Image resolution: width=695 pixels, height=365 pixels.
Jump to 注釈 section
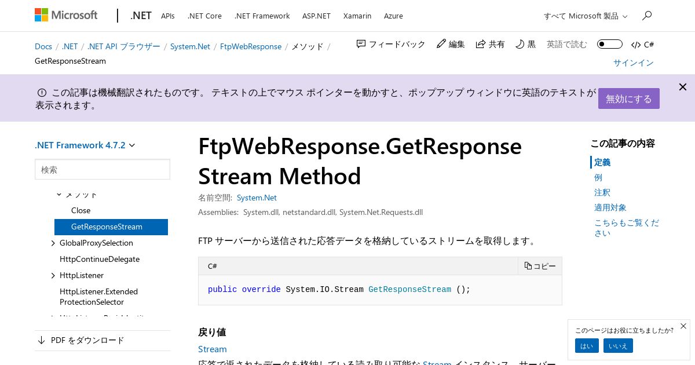click(602, 192)
